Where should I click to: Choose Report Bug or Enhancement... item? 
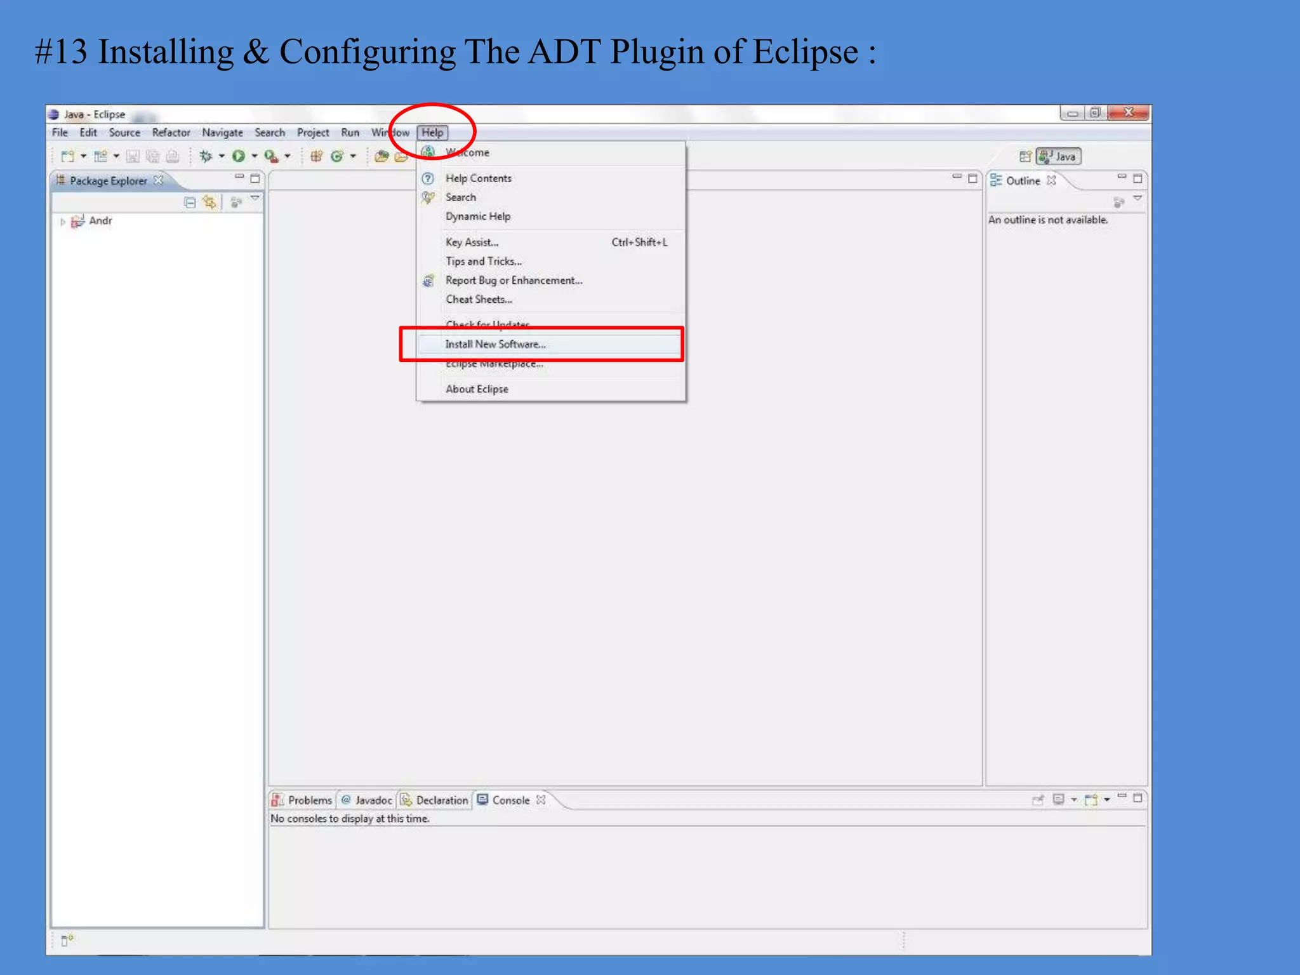tap(551, 281)
